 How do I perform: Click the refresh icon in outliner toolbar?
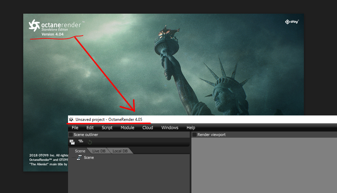(90, 142)
